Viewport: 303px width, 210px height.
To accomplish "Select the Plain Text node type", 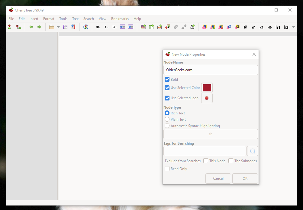I will 167,120.
